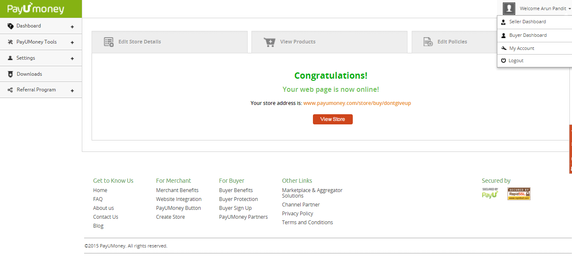Click the Downloads shield icon
Screen dimensions: 572x275
[x=11, y=74]
